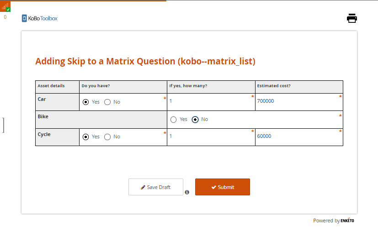Image resolution: width=378 pixels, height=231 pixels.
Task: Select Yes for Bike
Action: 173,120
